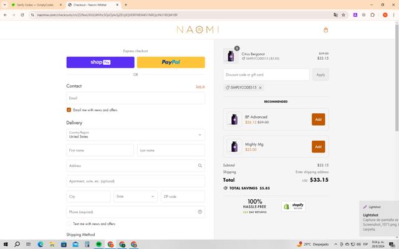Open the shopping cart bag icon
The image size is (399, 249).
point(325,30)
